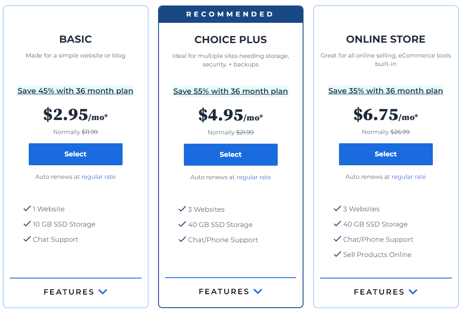Expand Features under Online Store plan

pyautogui.click(x=385, y=292)
